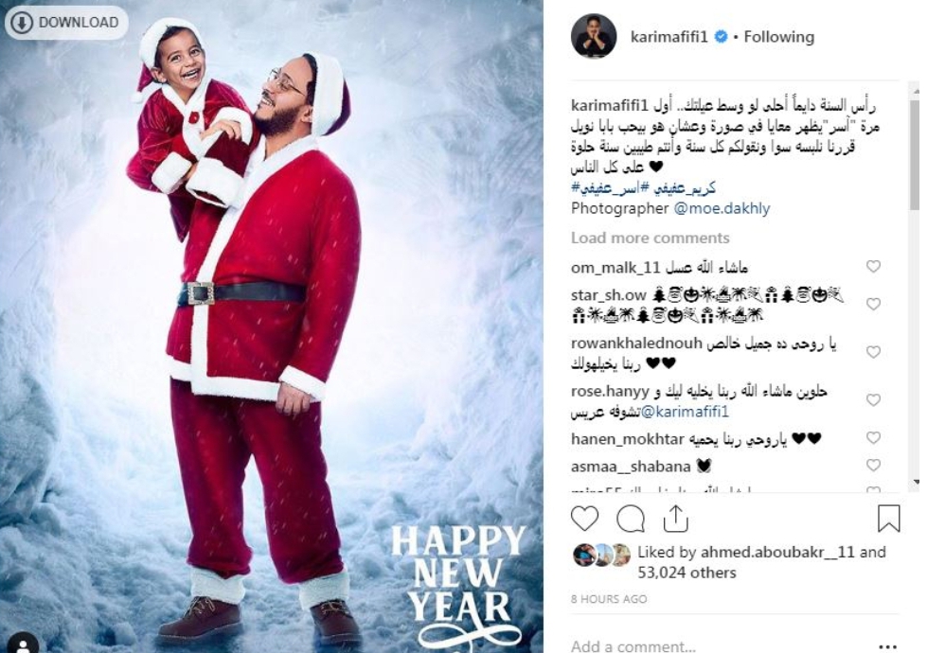This screenshot has height=653, width=945.
Task: Like star_sh.ow's emoji comment
Action: [x=873, y=304]
